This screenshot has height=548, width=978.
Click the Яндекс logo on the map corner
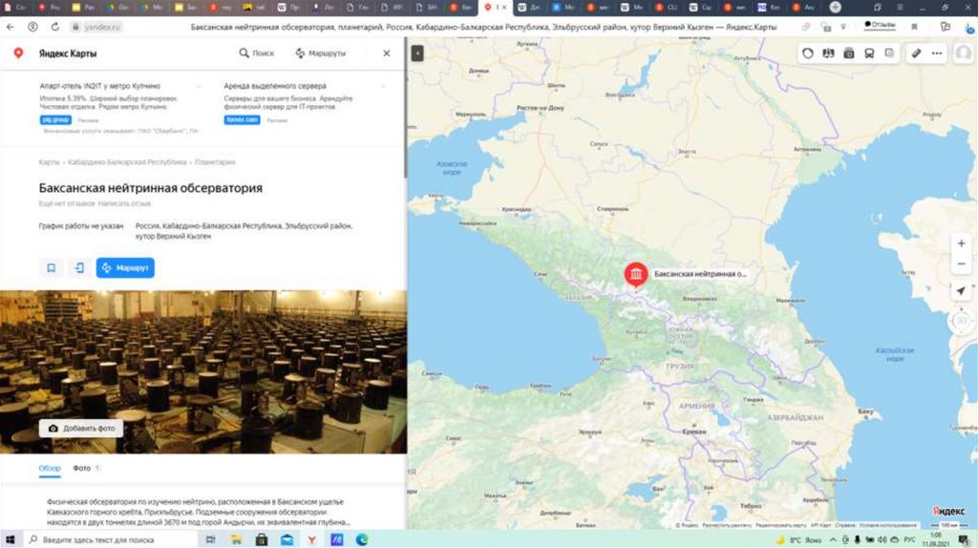tap(948, 511)
